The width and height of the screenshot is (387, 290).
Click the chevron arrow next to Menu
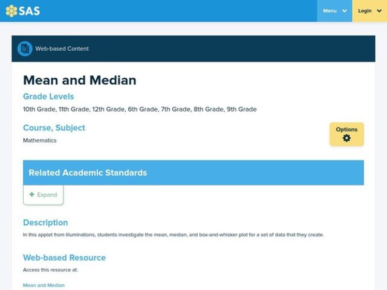[344, 11]
